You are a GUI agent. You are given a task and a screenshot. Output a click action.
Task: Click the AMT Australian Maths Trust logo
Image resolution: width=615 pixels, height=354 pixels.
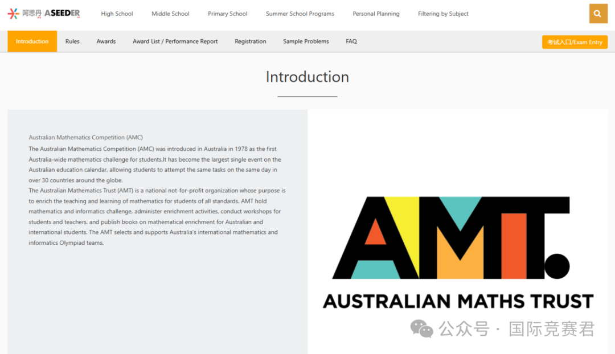[x=458, y=253]
